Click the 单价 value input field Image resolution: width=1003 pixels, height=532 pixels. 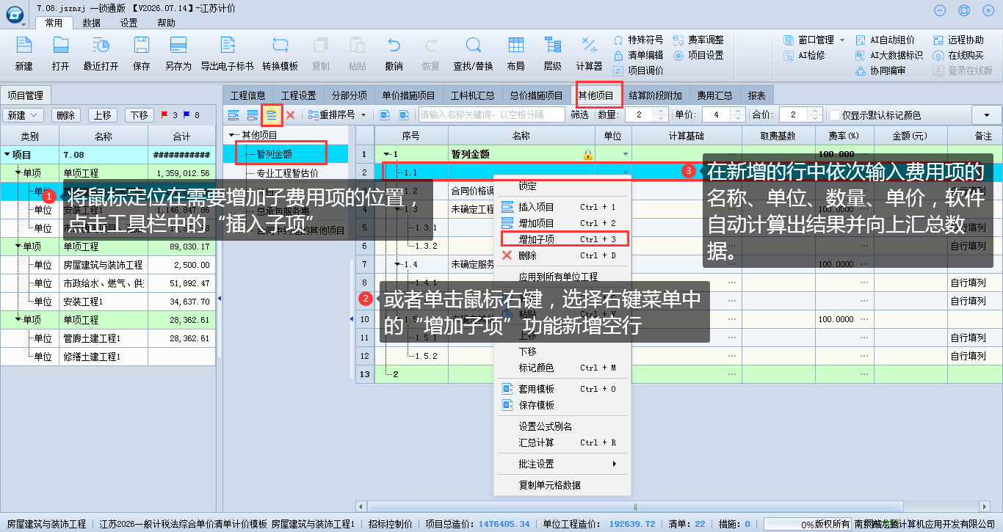pos(718,115)
